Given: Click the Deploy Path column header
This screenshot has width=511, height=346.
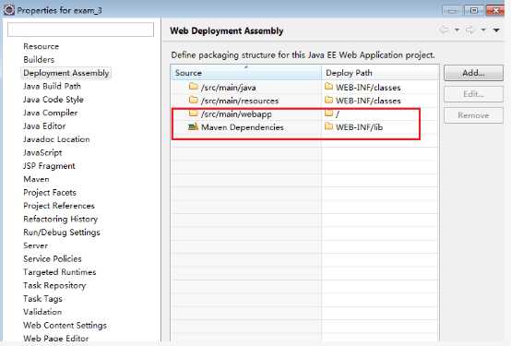Looking at the screenshot, I should click(x=380, y=73).
